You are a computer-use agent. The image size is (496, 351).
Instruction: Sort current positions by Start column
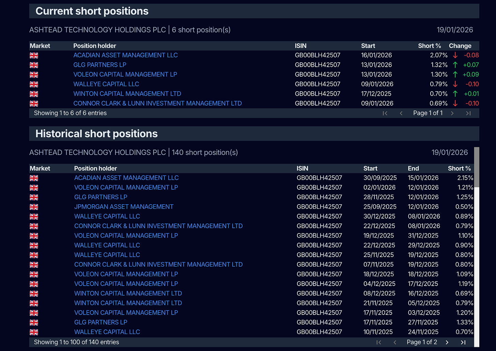tap(368, 46)
